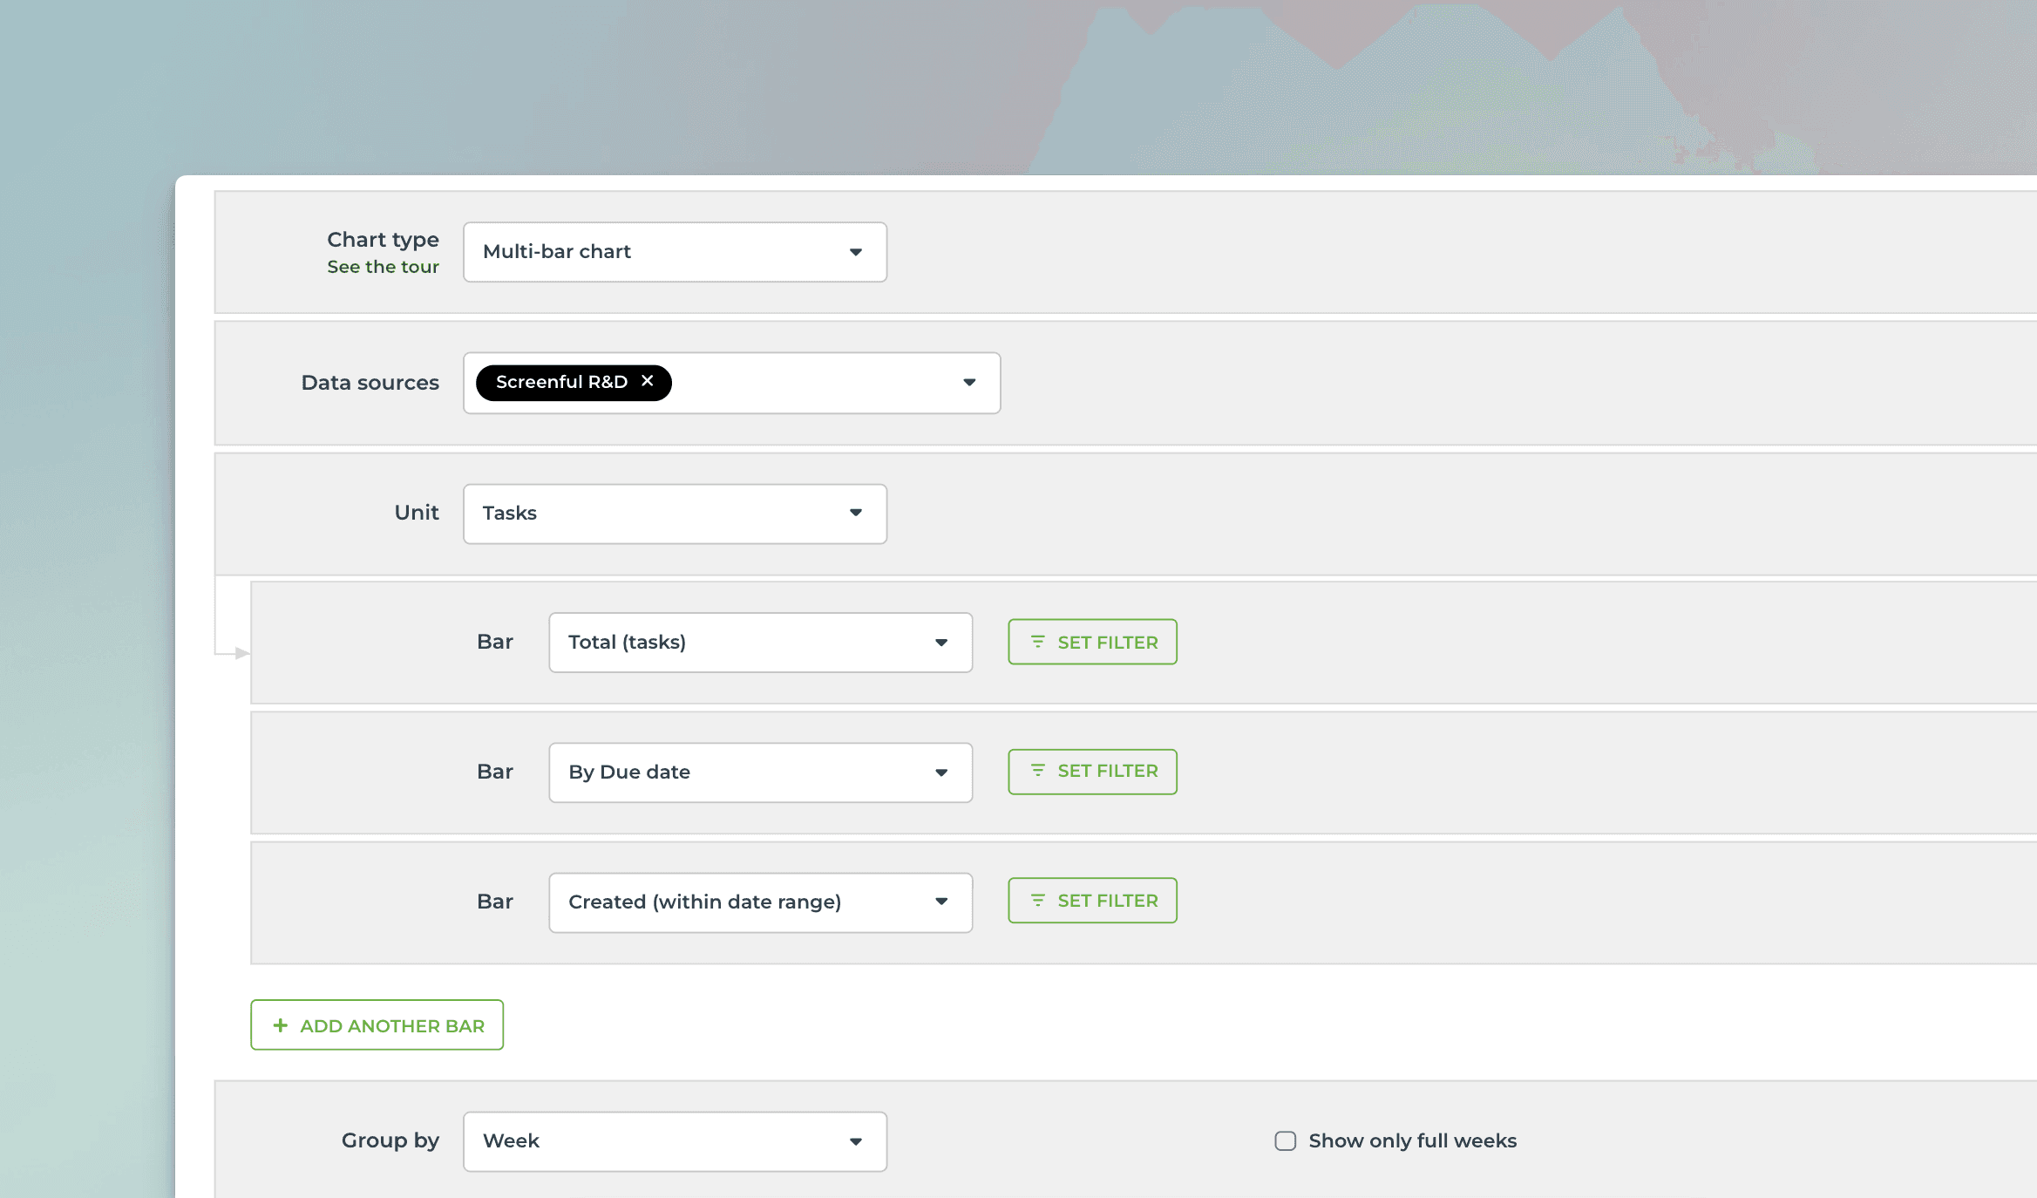Click the Data sources dropdown caret
The height and width of the screenshot is (1198, 2037).
[968, 383]
